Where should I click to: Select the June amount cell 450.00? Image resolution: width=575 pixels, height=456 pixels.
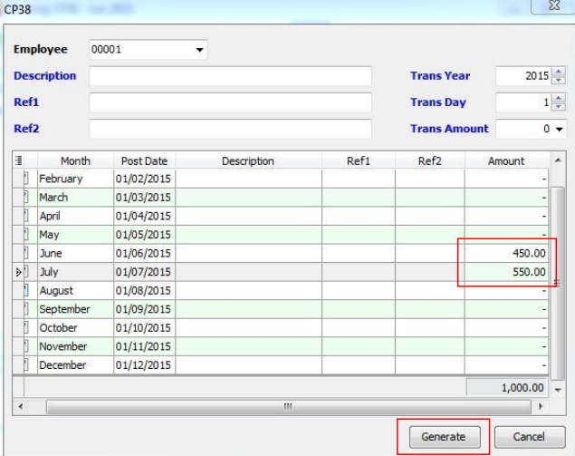(x=506, y=253)
